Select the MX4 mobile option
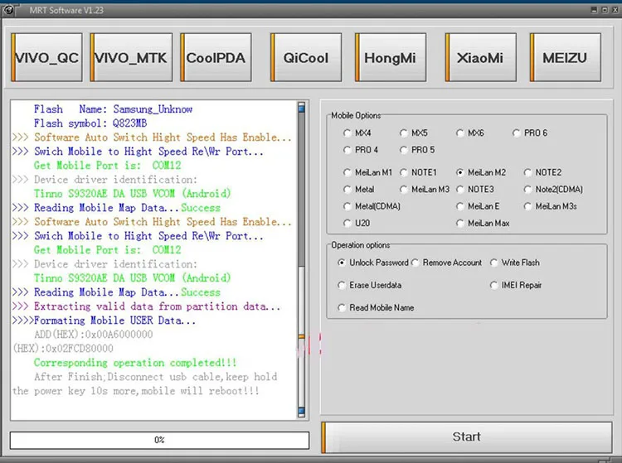Image resolution: width=622 pixels, height=463 pixels. pyautogui.click(x=357, y=133)
